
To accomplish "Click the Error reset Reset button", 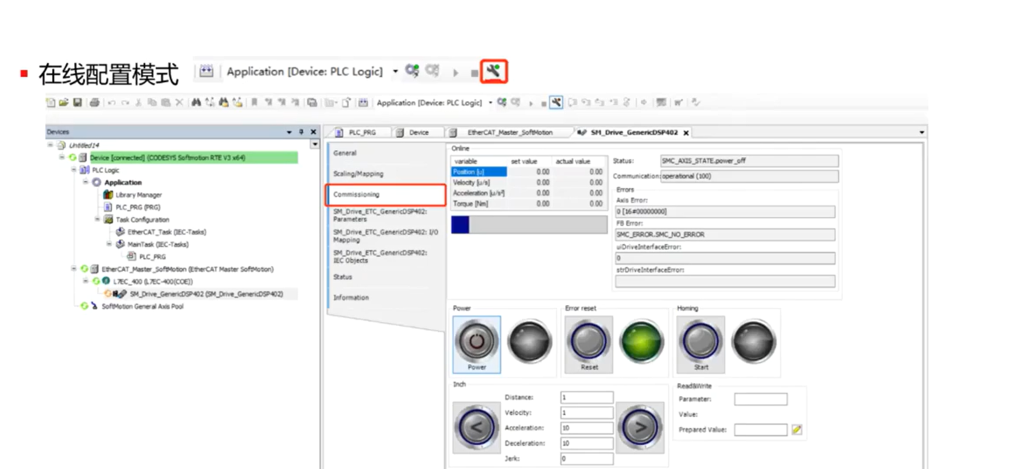I will pos(589,345).
